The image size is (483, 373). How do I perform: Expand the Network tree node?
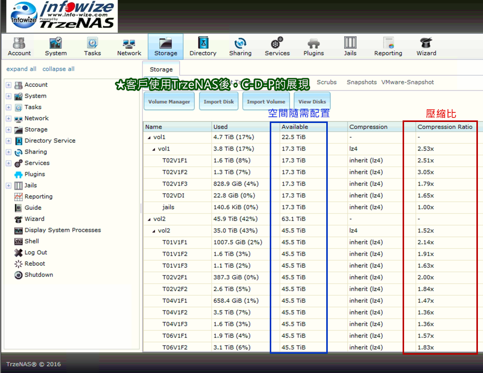click(9, 118)
